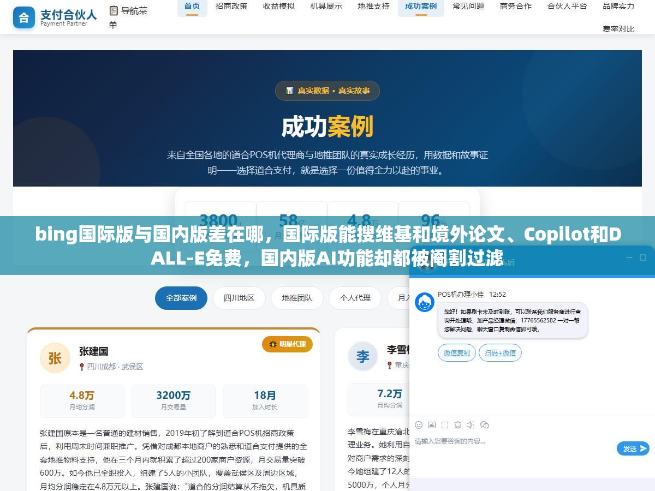Viewport: 655px width, 491px height.
Task: Click the WeChat icon in the chat toolbar
Action: tap(485, 424)
